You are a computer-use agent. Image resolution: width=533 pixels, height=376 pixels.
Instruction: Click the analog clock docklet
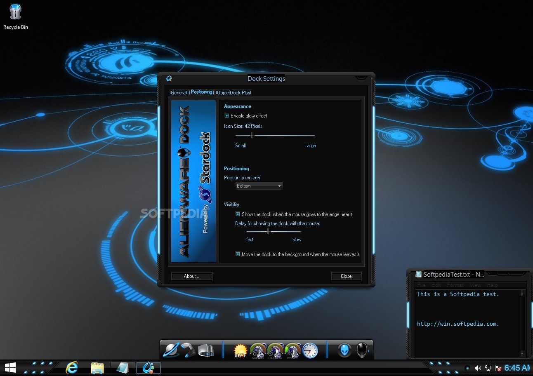click(x=310, y=350)
